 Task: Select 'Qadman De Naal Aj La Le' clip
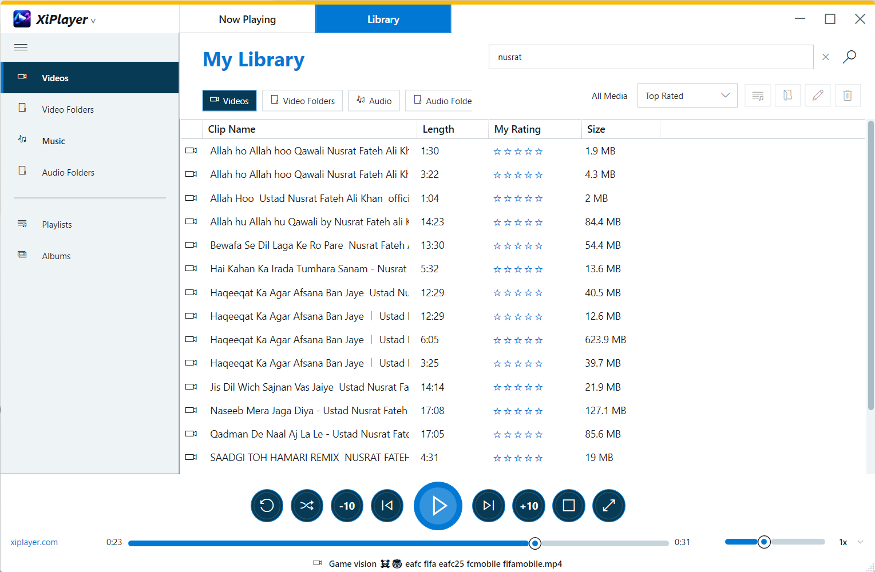point(310,434)
